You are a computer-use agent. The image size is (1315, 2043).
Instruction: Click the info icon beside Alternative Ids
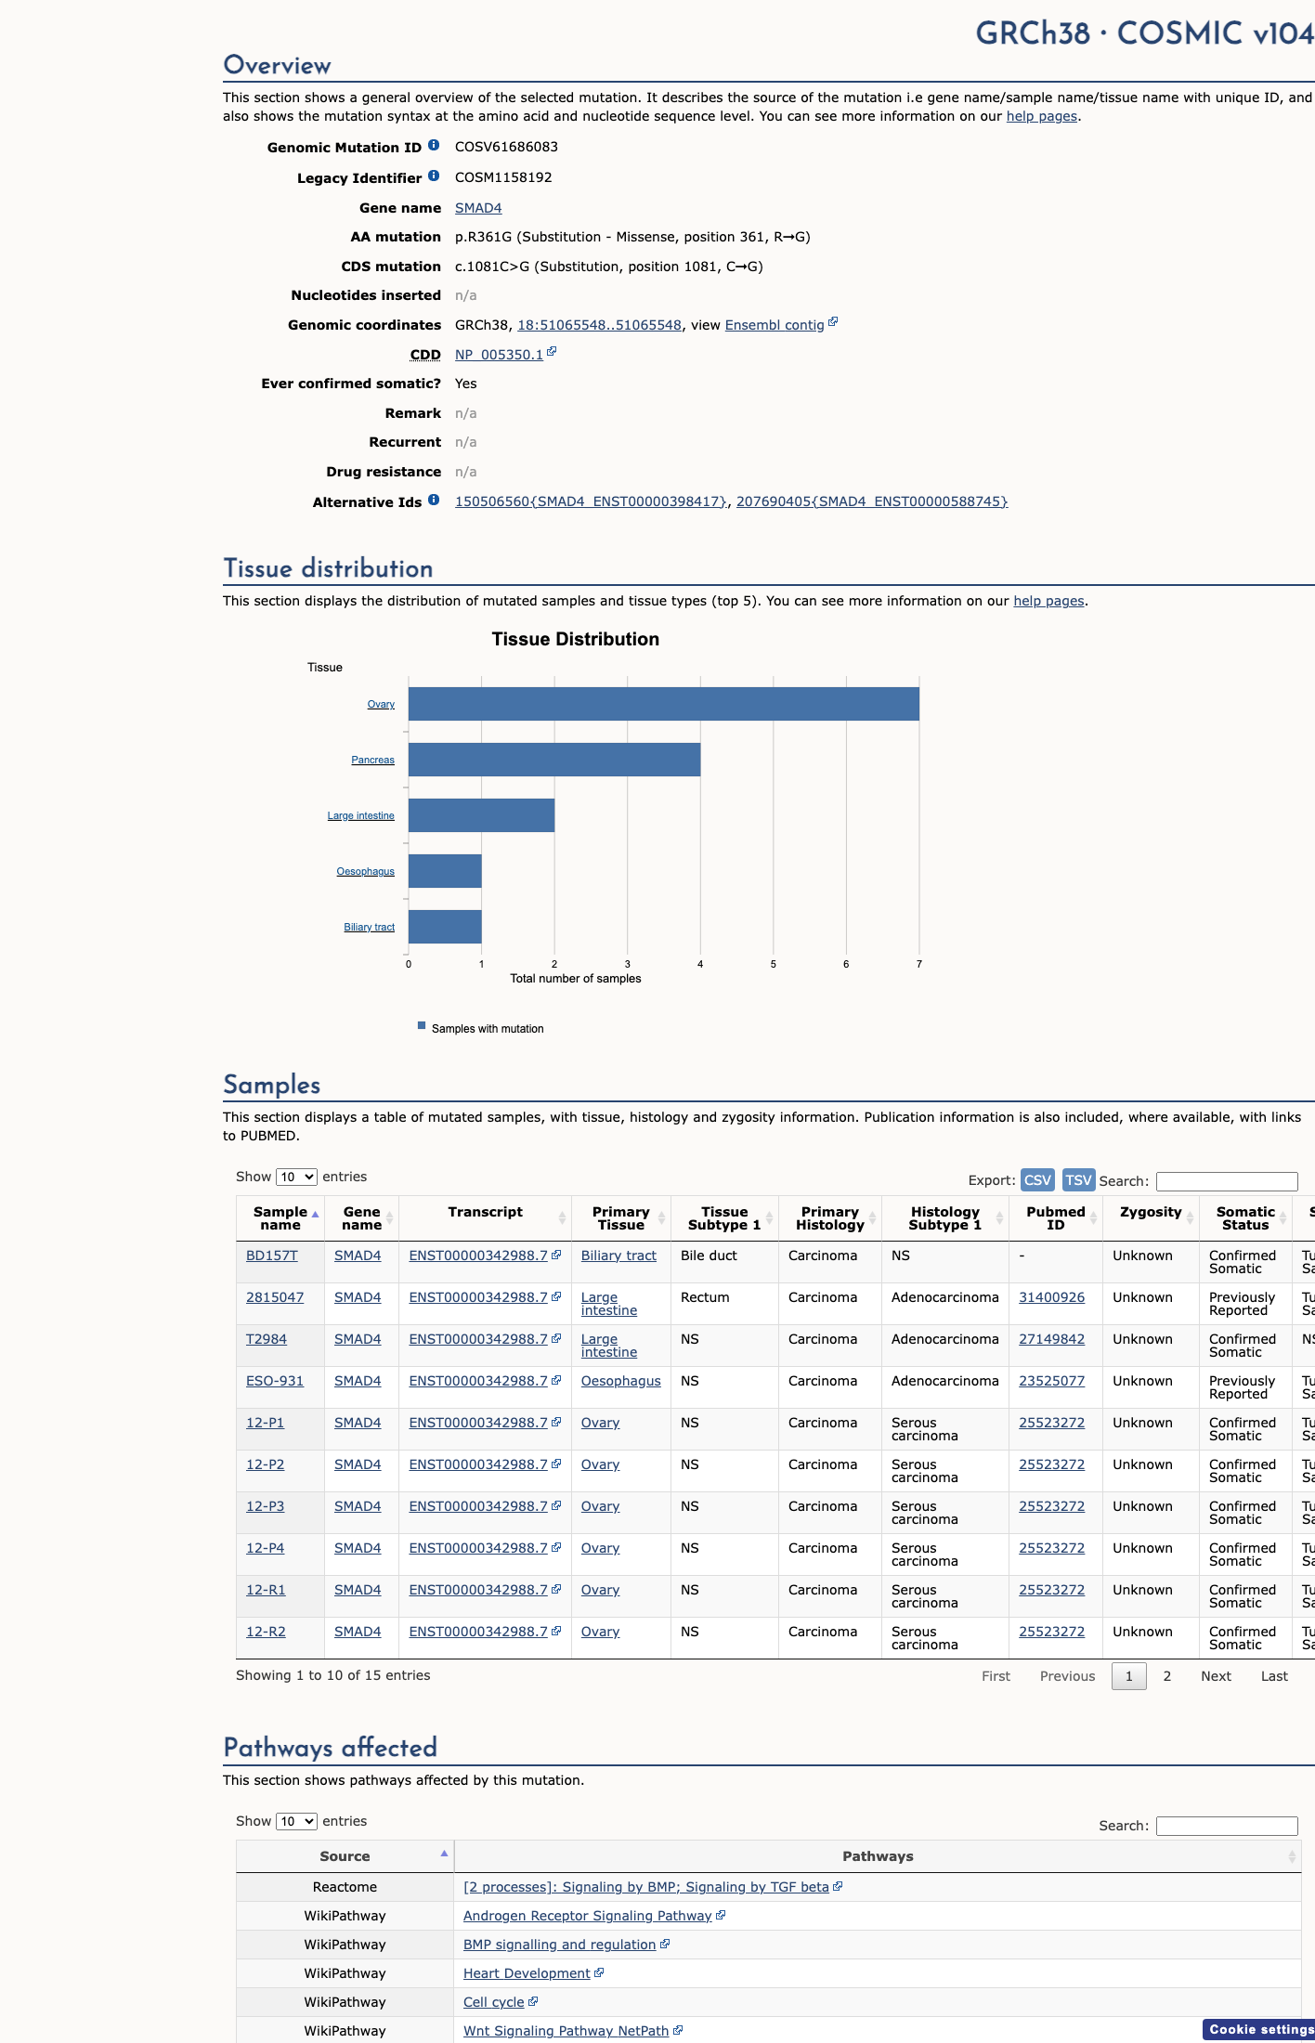(x=434, y=500)
